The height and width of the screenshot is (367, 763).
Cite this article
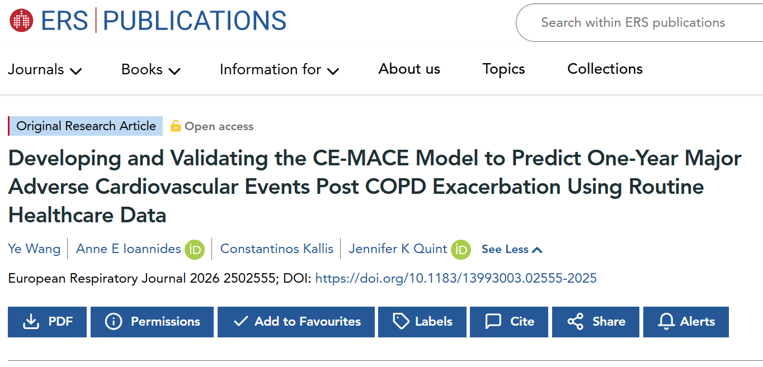(509, 322)
